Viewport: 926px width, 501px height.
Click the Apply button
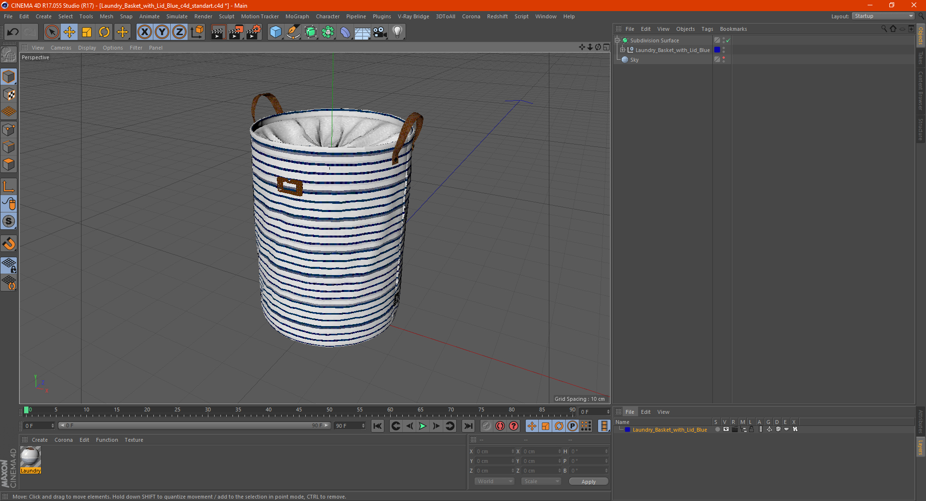pyautogui.click(x=588, y=481)
